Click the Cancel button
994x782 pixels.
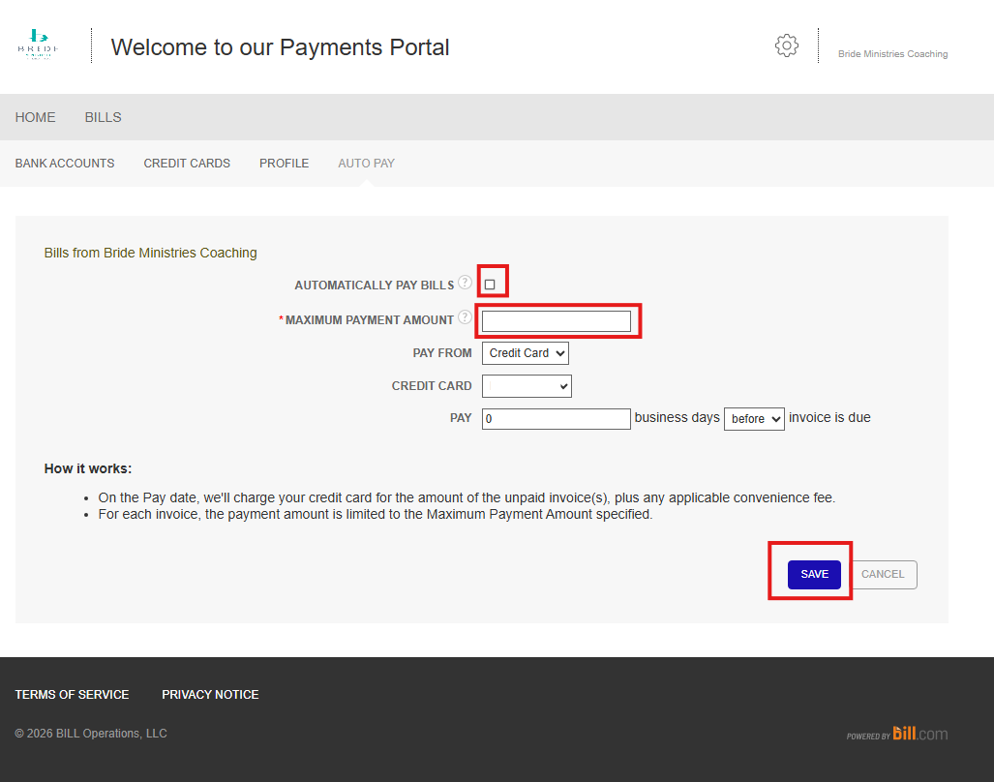(883, 574)
